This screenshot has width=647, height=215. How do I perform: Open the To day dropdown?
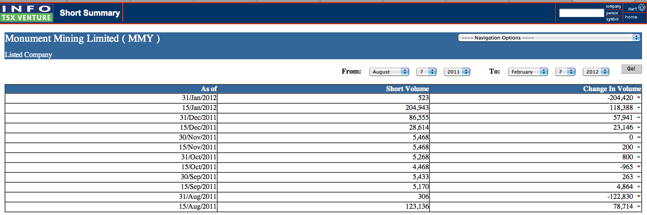(566, 72)
